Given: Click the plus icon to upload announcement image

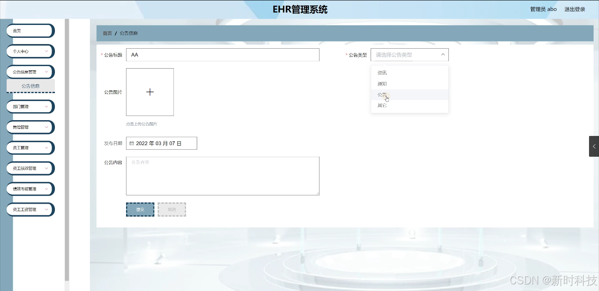Looking at the screenshot, I should coord(150,92).
